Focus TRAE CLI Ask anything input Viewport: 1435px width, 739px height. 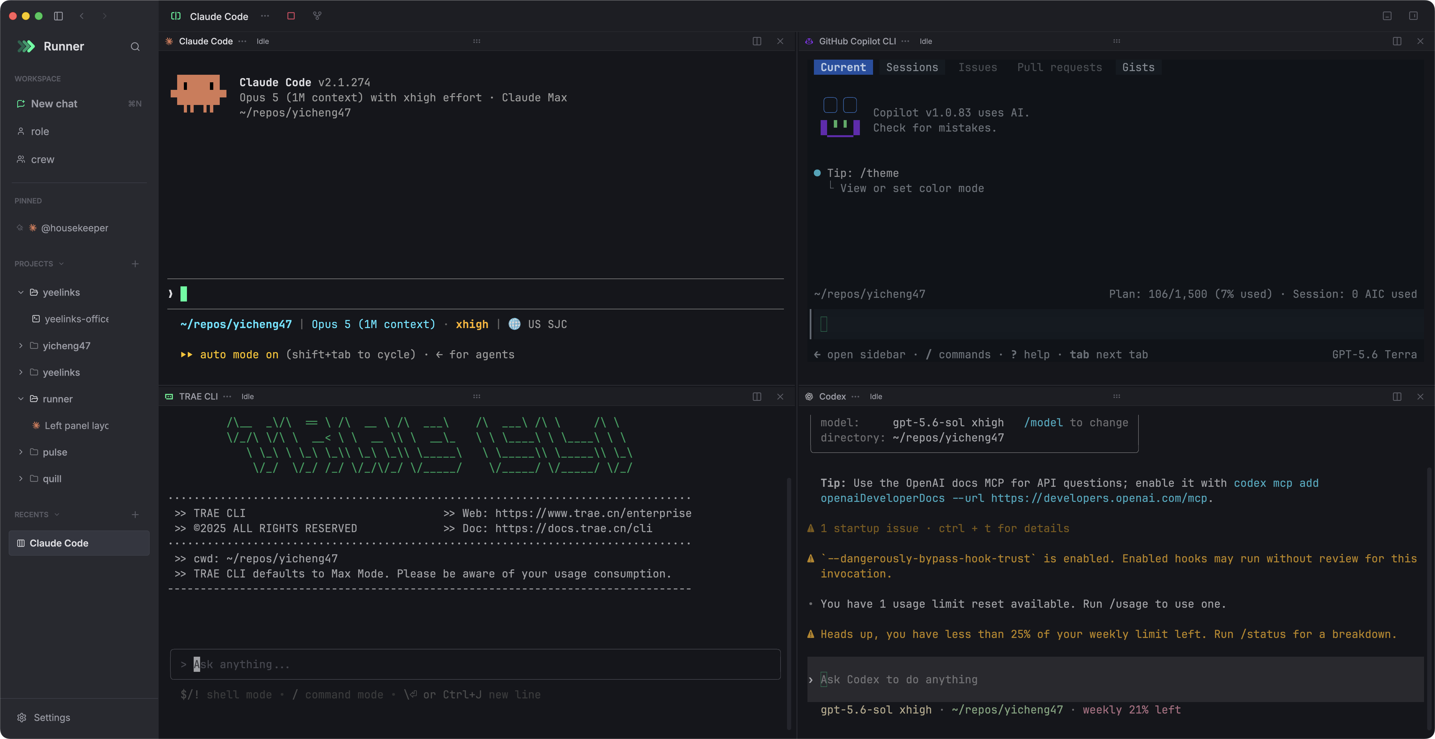(x=475, y=665)
